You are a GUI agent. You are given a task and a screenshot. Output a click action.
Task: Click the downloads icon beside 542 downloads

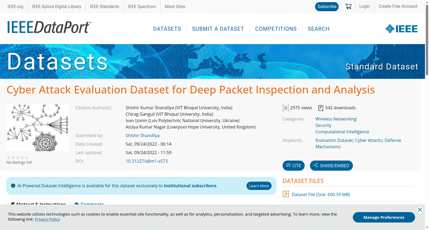(321, 108)
